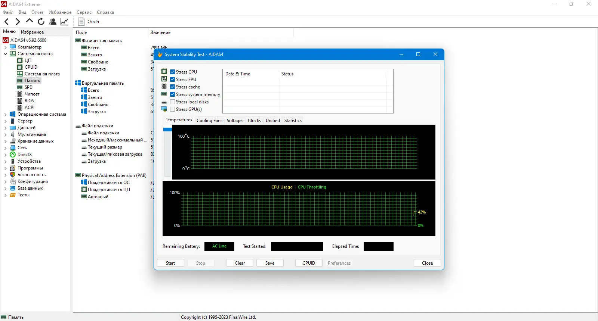Click the Close button in stability test
Screen dimensions: 598x321
pos(427,263)
